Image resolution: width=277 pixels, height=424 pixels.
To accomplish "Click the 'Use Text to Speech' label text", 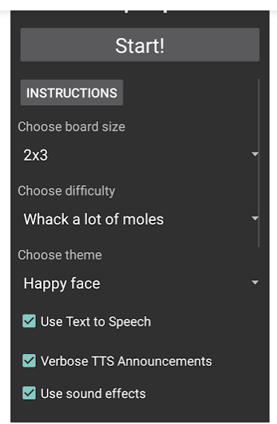I will tap(95, 322).
